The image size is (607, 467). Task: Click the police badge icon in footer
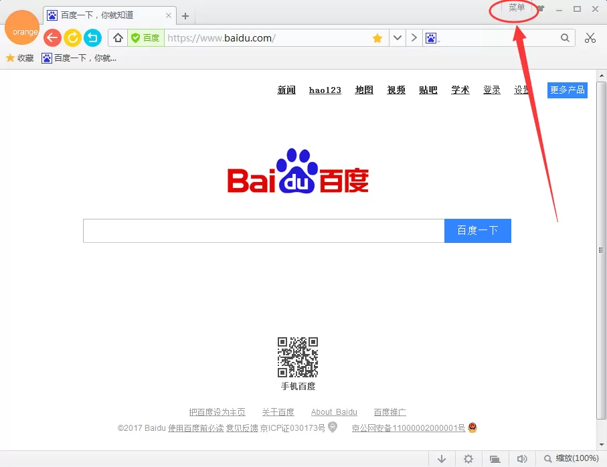click(x=472, y=428)
